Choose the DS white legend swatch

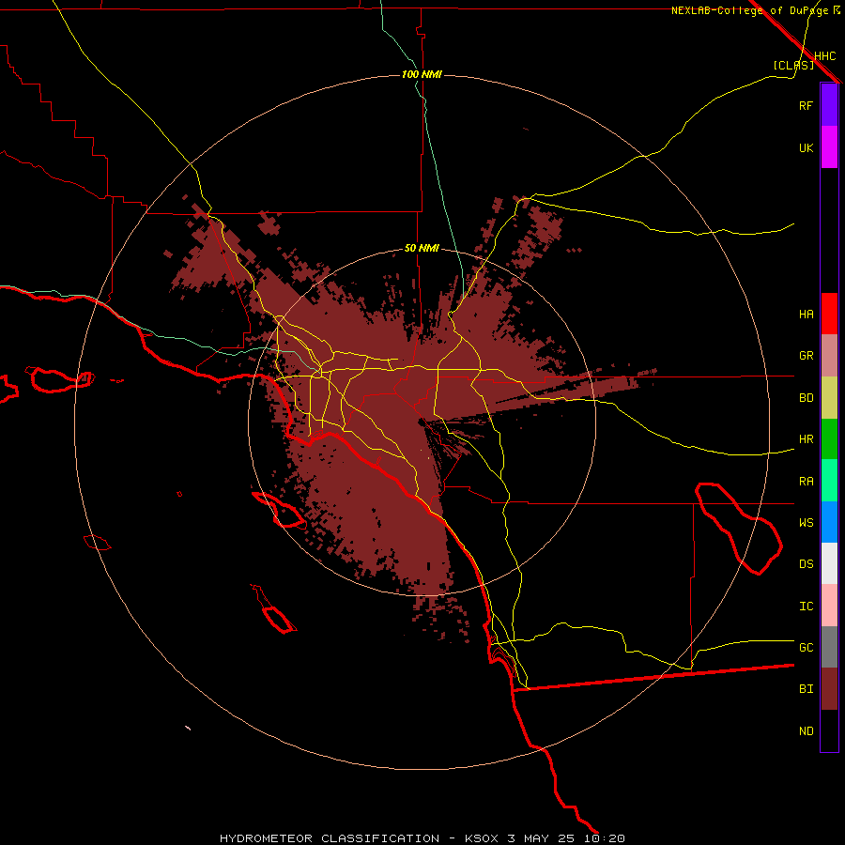click(829, 563)
